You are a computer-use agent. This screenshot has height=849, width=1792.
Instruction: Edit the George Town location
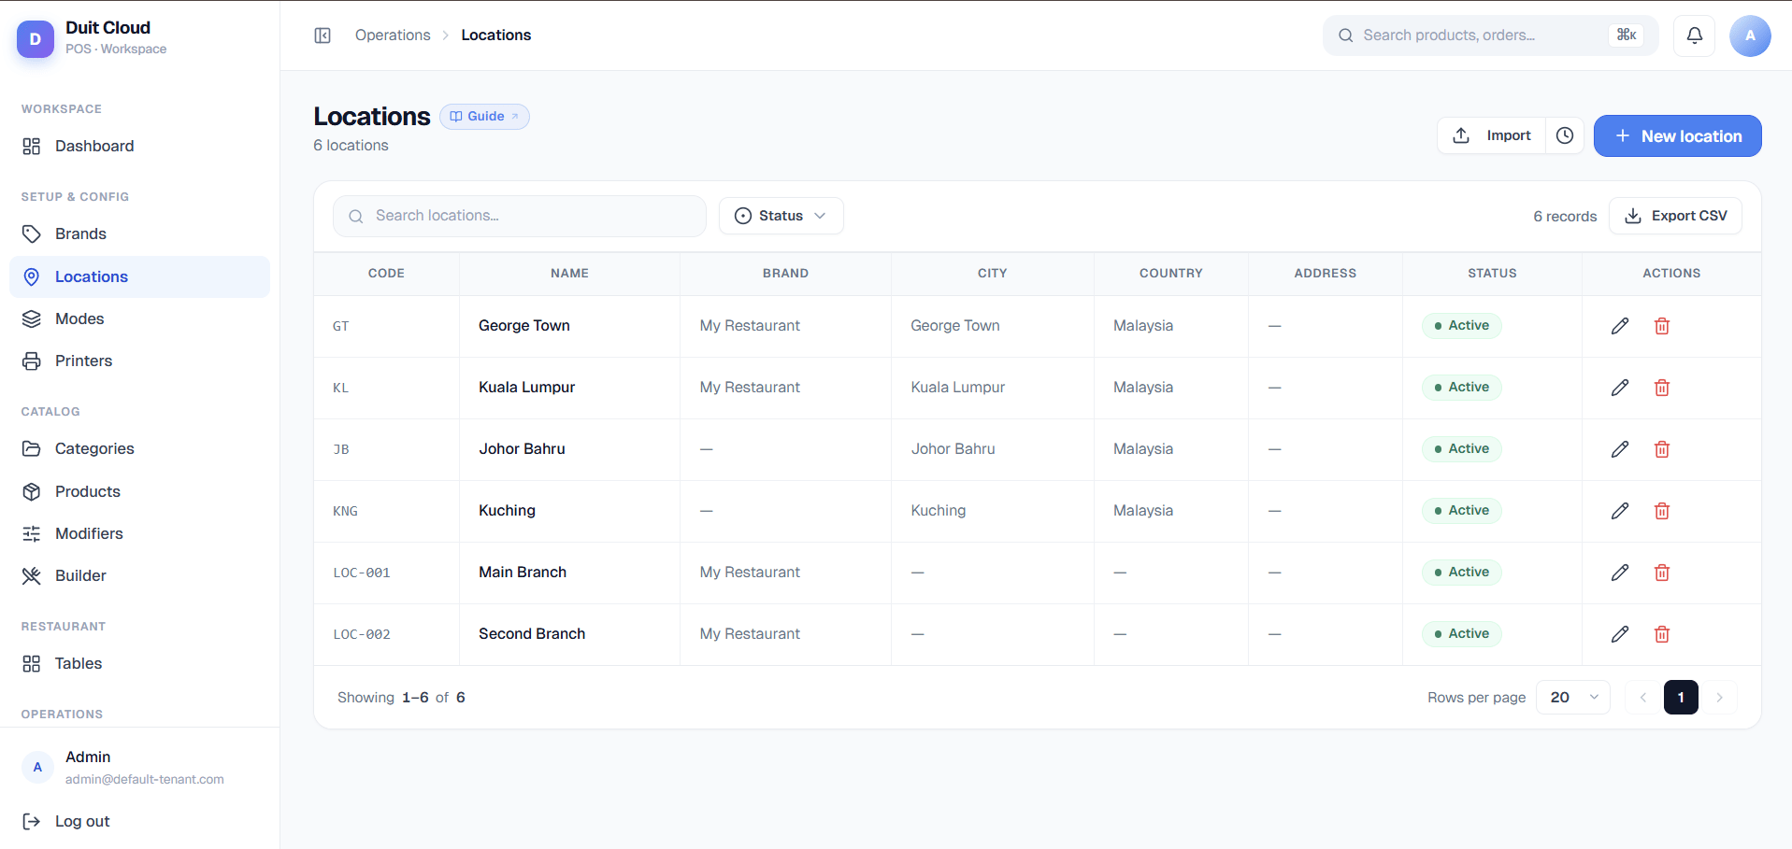(1620, 326)
